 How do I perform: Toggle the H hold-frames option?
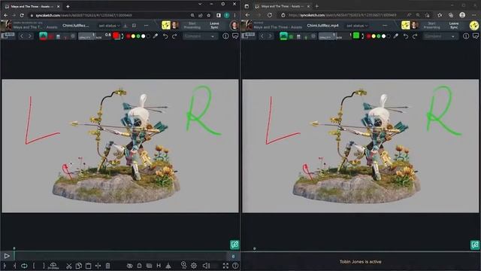tap(159, 266)
